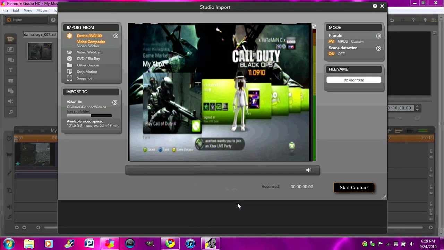Select the MPEG preset format

[342, 42]
